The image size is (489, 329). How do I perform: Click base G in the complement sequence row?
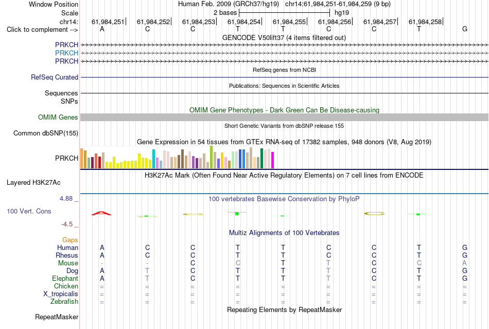tap(465, 29)
